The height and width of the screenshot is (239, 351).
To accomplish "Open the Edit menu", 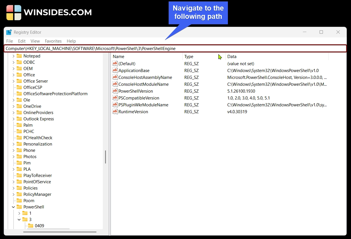I will (22, 41).
